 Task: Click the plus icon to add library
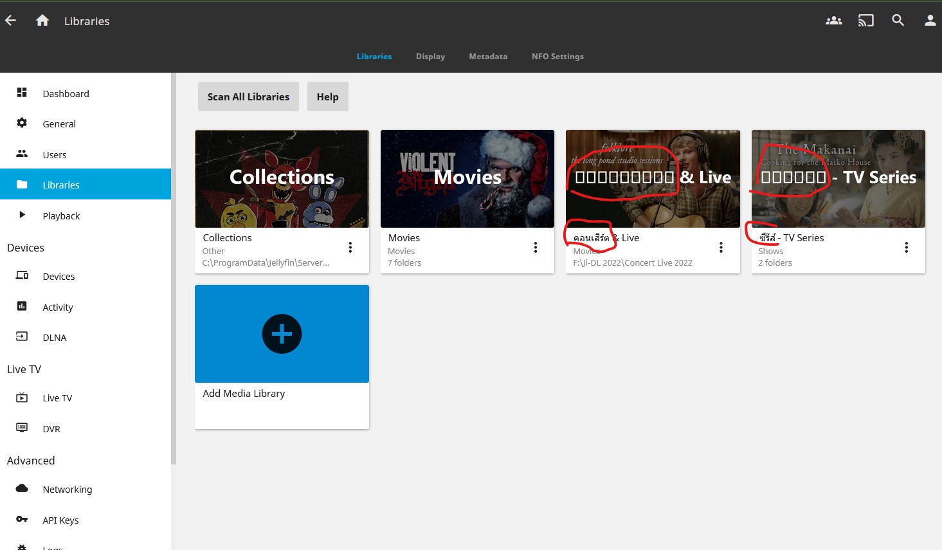pyautogui.click(x=282, y=334)
